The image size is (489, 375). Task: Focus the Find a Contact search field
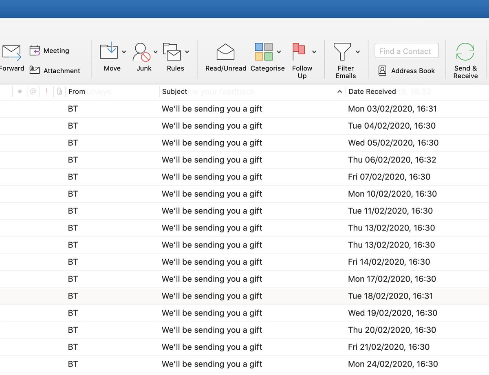[x=407, y=51]
